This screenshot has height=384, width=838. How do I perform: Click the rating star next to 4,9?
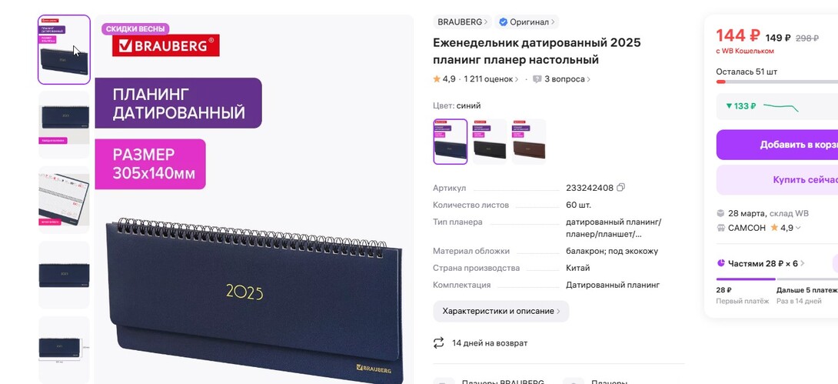(437, 79)
